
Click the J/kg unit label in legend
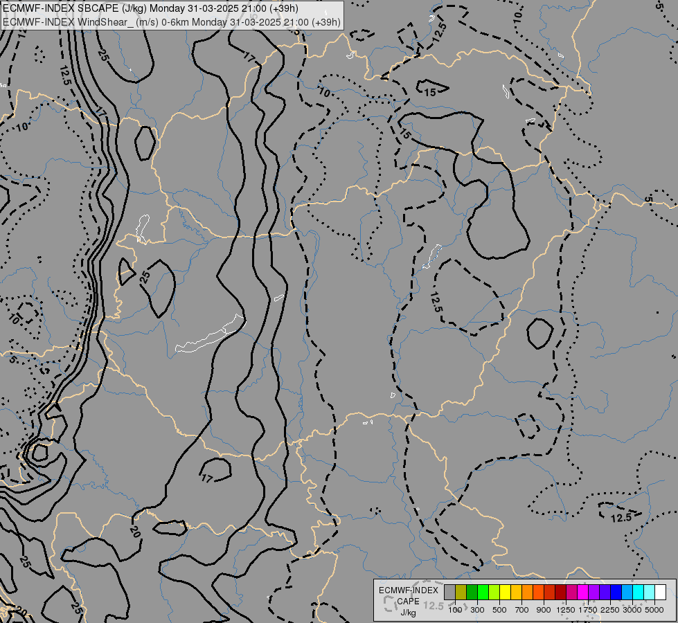[x=408, y=613]
